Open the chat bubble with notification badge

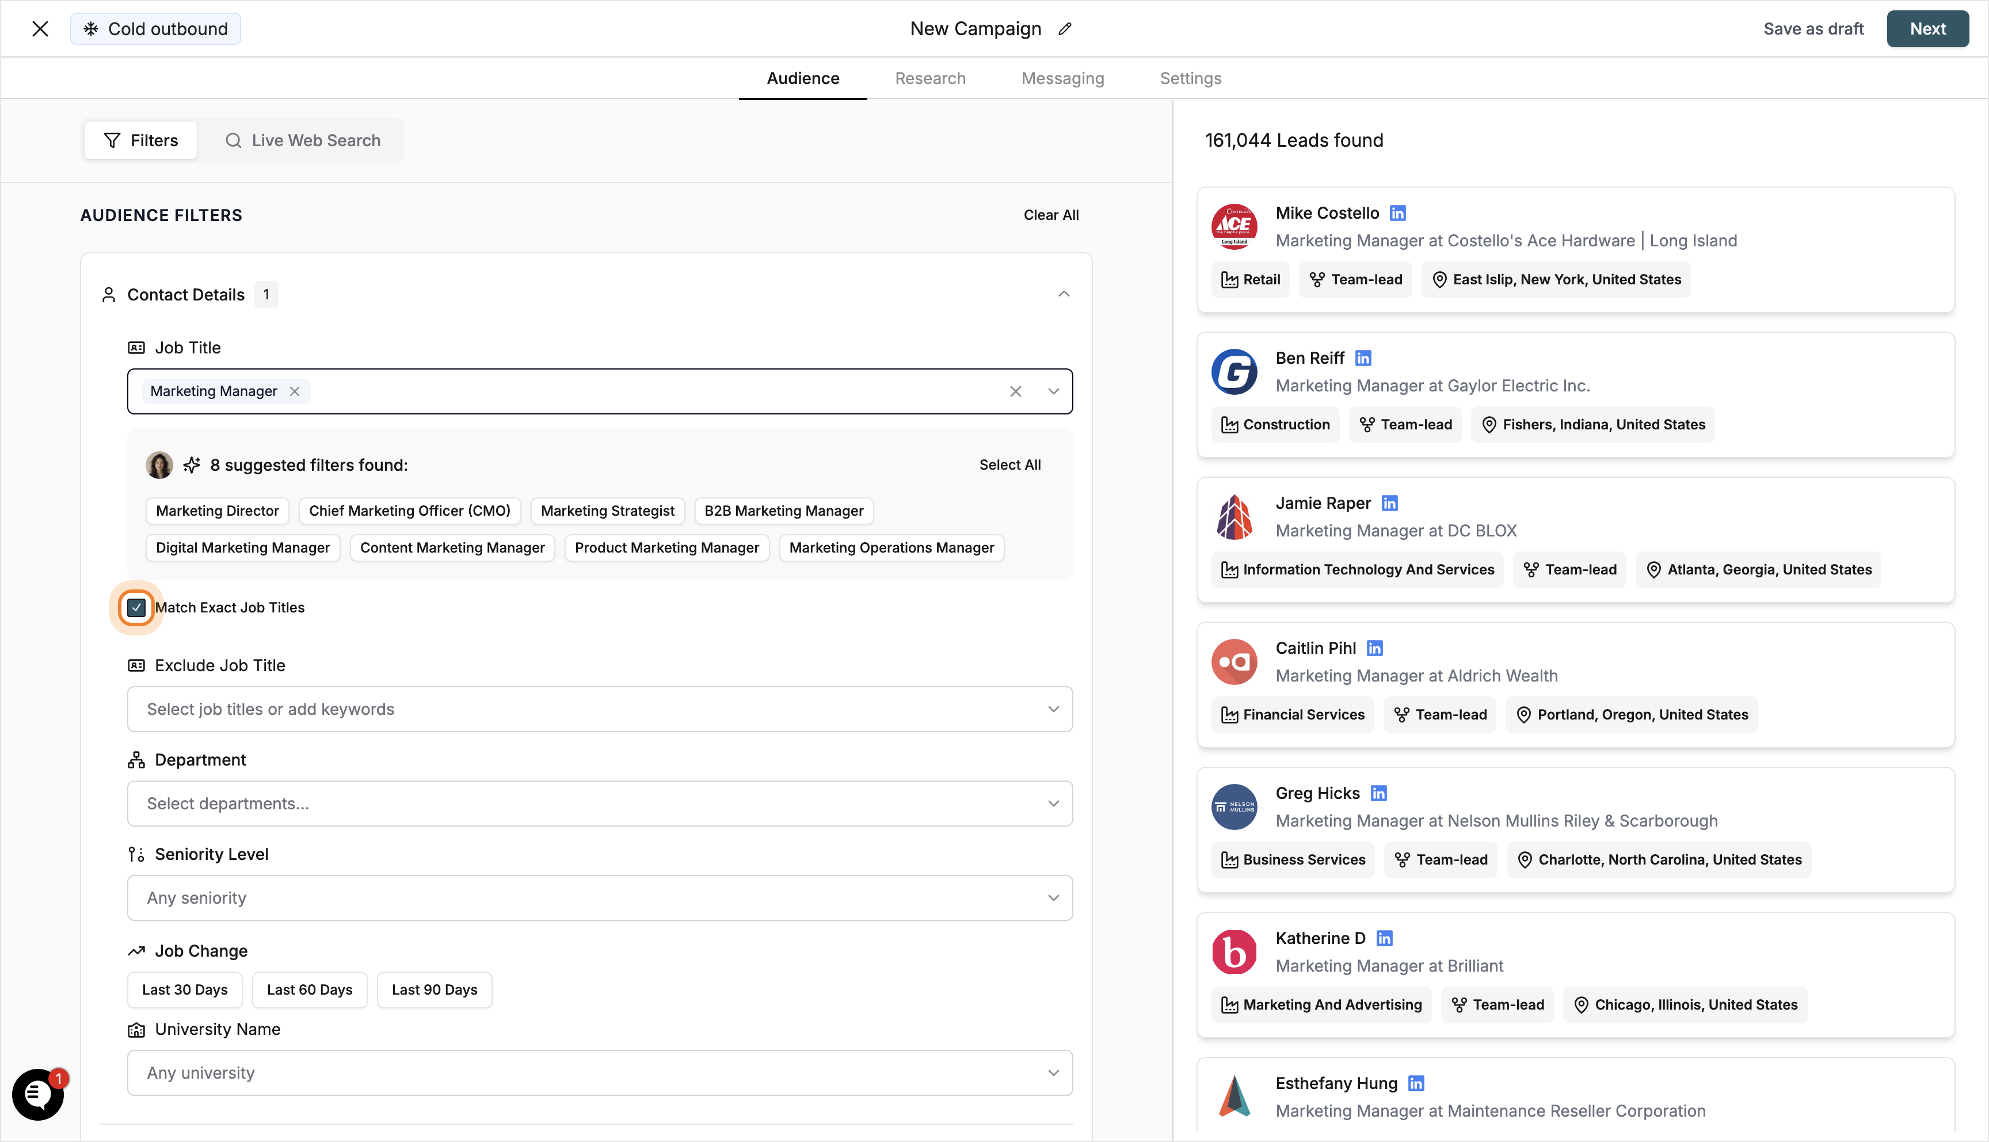point(37,1095)
